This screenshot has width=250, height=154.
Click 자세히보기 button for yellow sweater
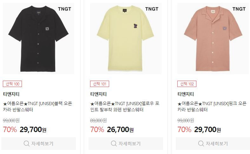pyautogui.click(x=126, y=144)
